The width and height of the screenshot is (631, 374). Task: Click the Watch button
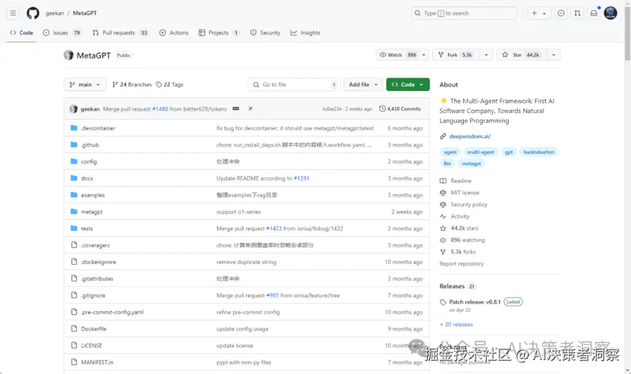click(398, 55)
